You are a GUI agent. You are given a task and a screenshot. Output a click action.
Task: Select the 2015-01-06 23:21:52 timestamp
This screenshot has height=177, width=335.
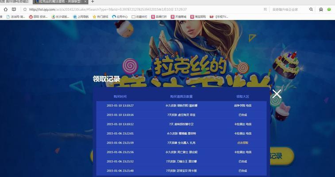pos(120,162)
